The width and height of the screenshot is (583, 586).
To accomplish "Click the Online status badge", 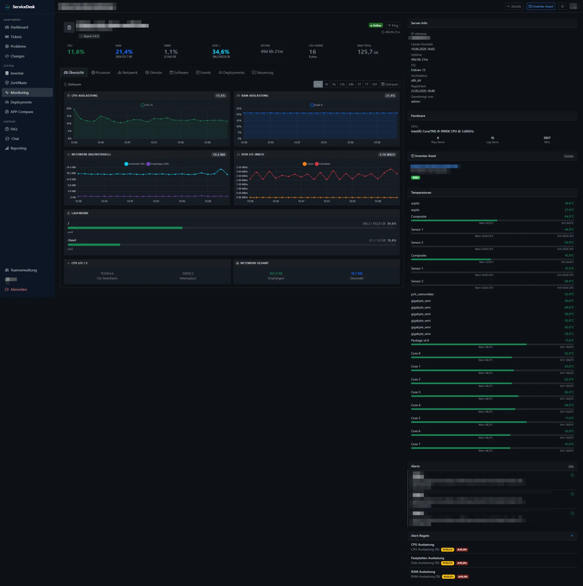I will pos(376,26).
